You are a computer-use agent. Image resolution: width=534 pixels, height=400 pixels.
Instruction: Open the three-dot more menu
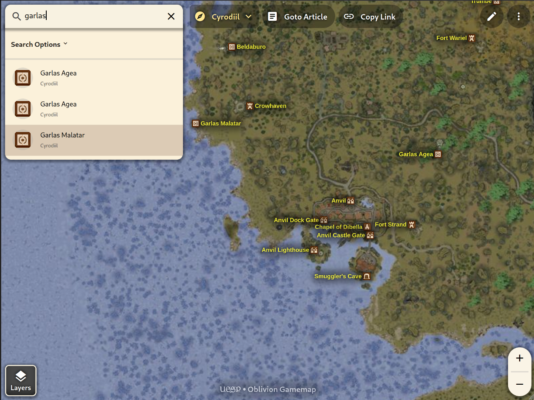[519, 17]
